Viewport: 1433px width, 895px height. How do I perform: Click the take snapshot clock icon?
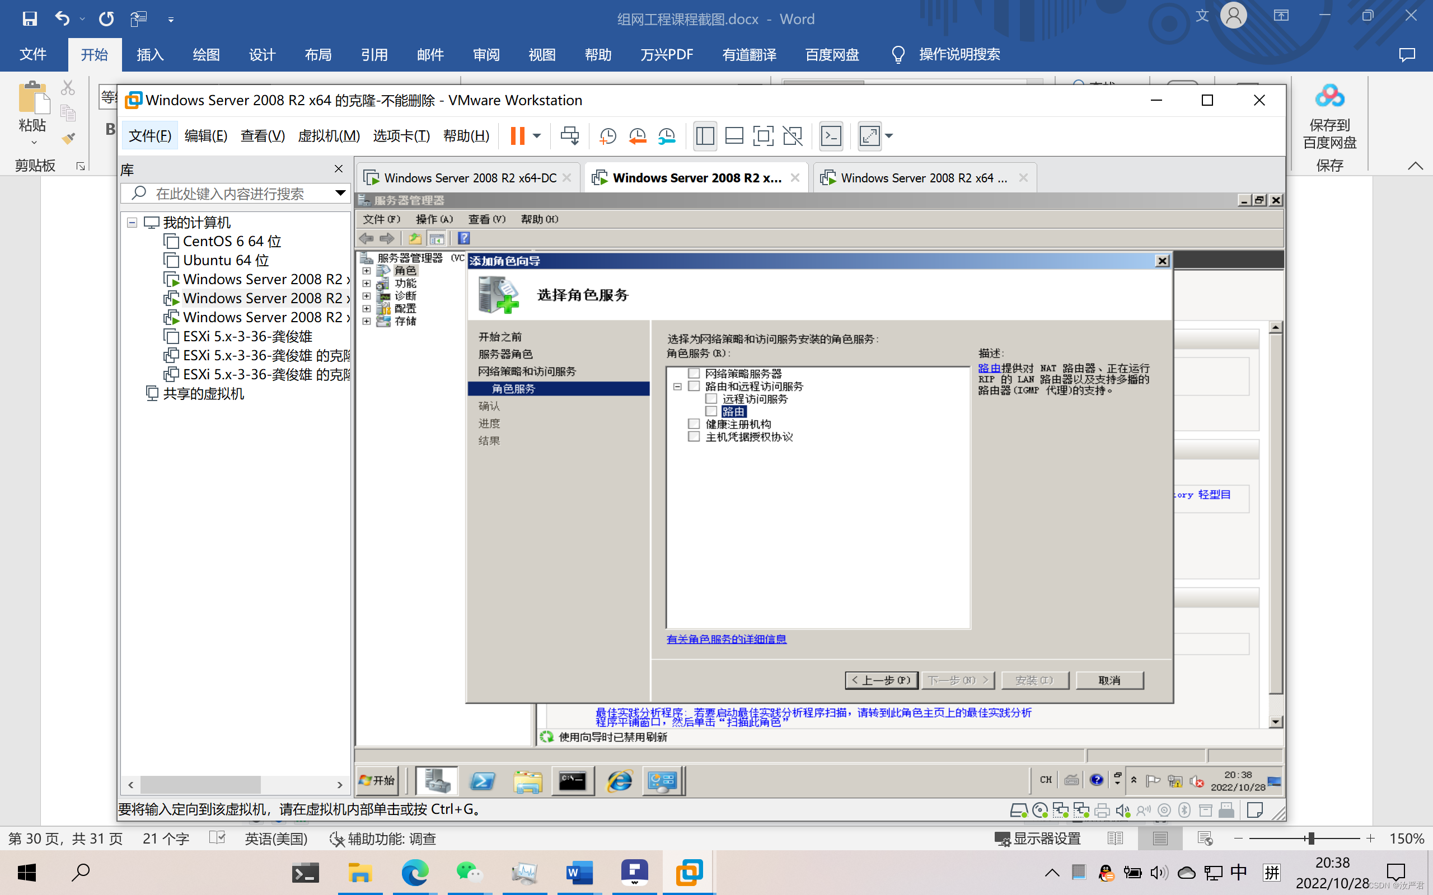(x=607, y=135)
